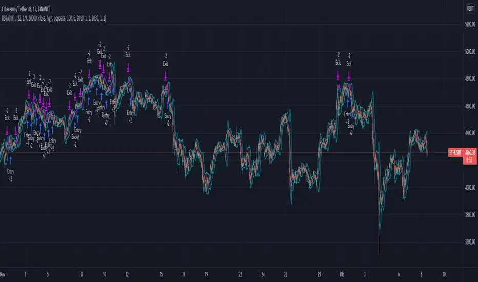The width and height of the screenshot is (478, 282).
Task: Click the magenta Exit arrow near Nov 15
Action: [x=166, y=76]
